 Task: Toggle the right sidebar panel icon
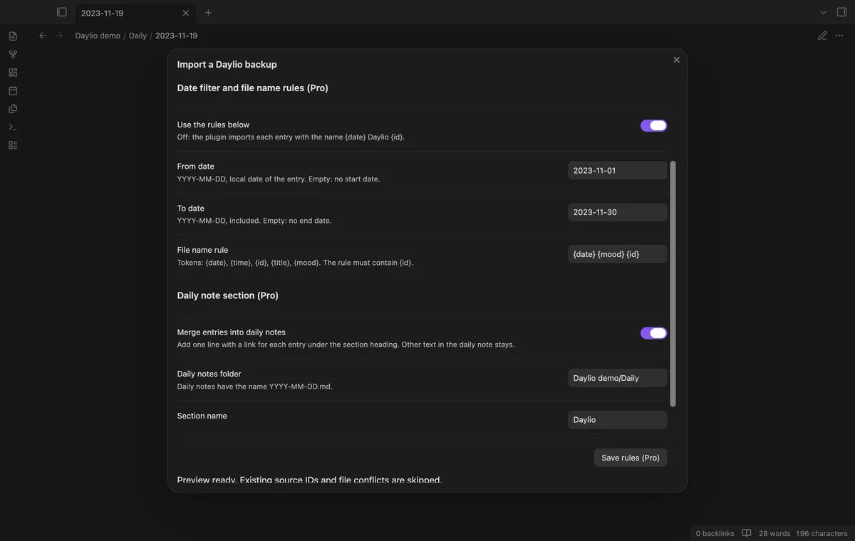click(x=841, y=13)
